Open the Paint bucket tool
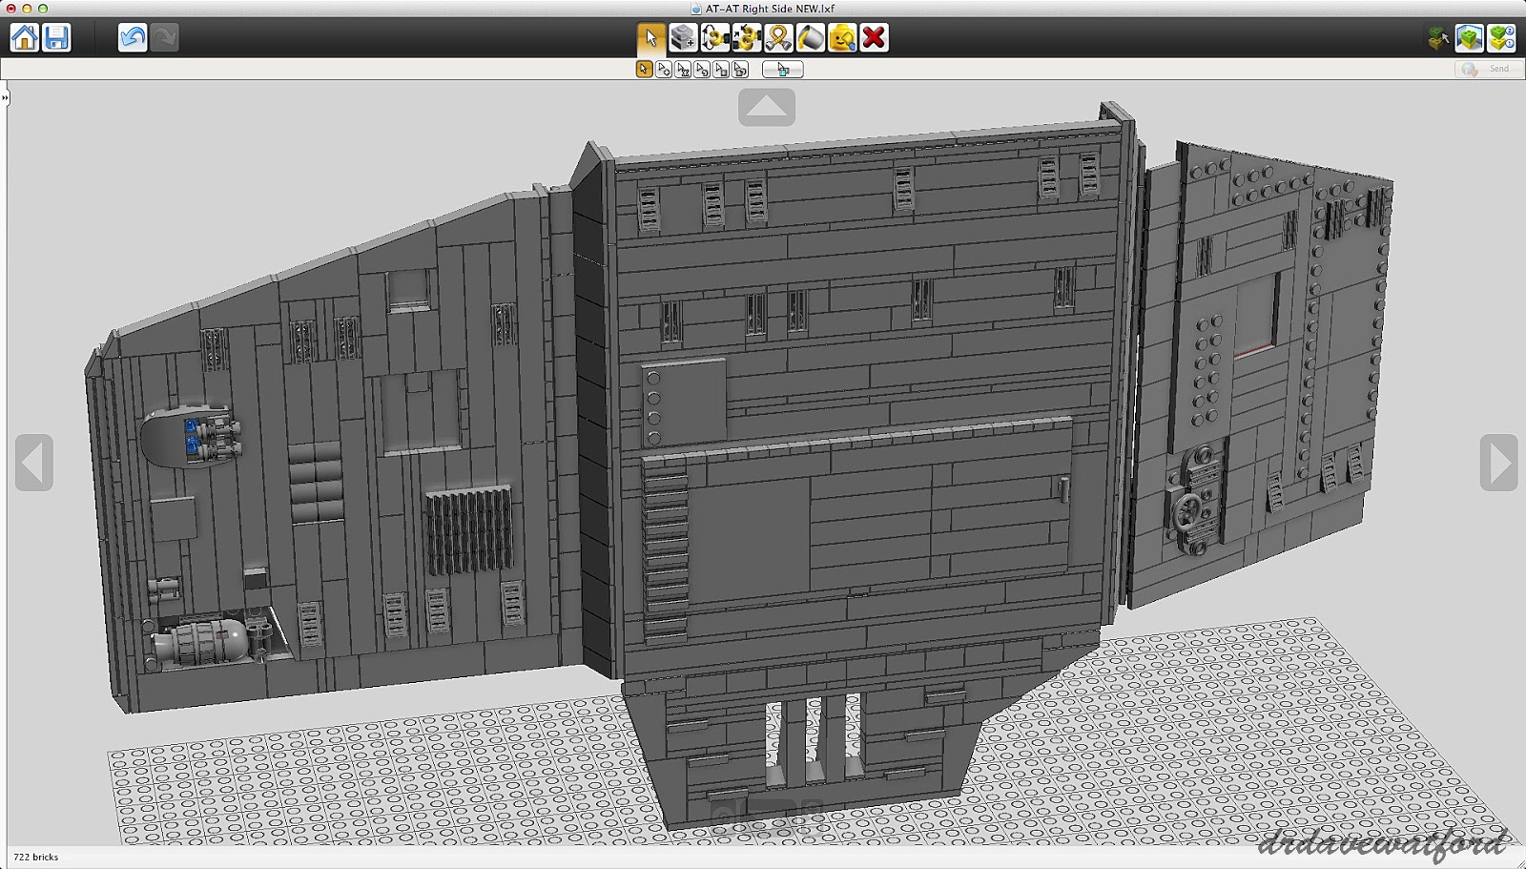The height and width of the screenshot is (869, 1526). point(809,38)
